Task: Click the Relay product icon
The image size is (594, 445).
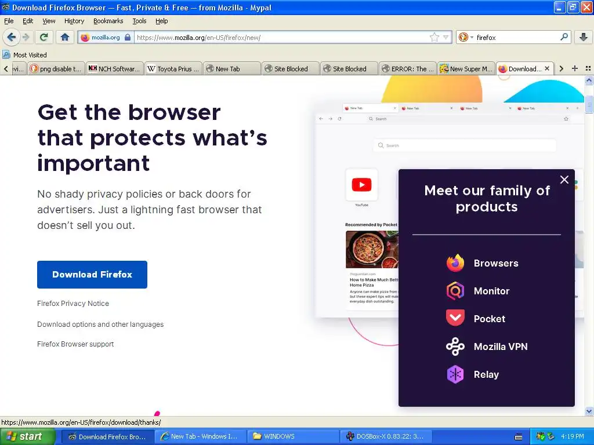Action: coord(455,374)
